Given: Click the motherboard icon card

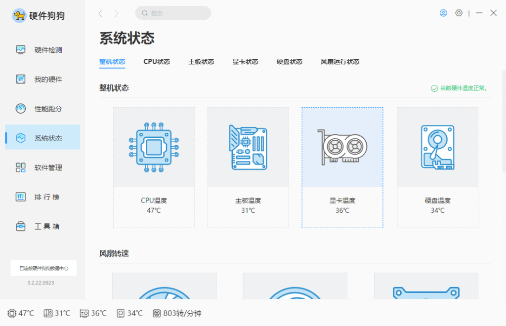Looking at the screenshot, I should click(248, 147).
